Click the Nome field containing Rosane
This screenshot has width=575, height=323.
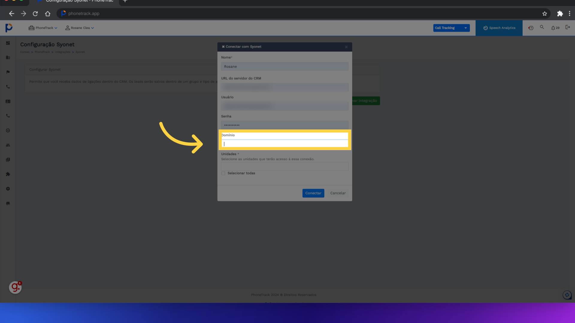click(x=285, y=67)
